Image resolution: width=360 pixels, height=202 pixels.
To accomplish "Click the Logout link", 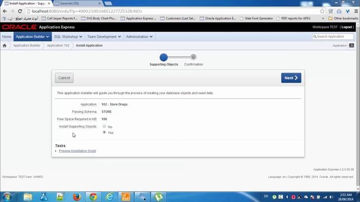I will (x=346, y=27).
